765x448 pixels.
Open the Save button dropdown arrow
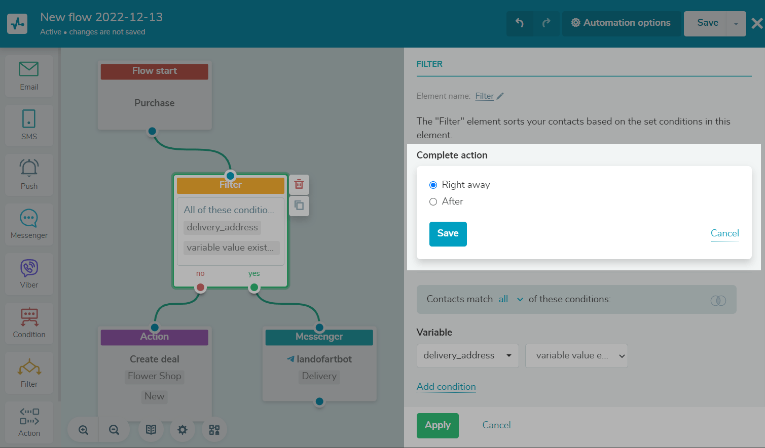pos(736,24)
